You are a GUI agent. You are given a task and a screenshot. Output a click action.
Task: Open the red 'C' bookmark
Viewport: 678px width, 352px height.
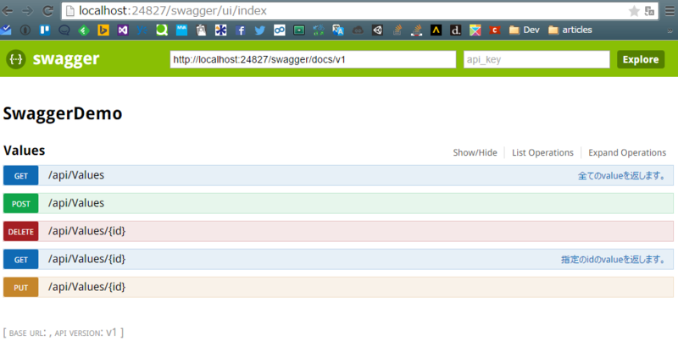(x=495, y=30)
